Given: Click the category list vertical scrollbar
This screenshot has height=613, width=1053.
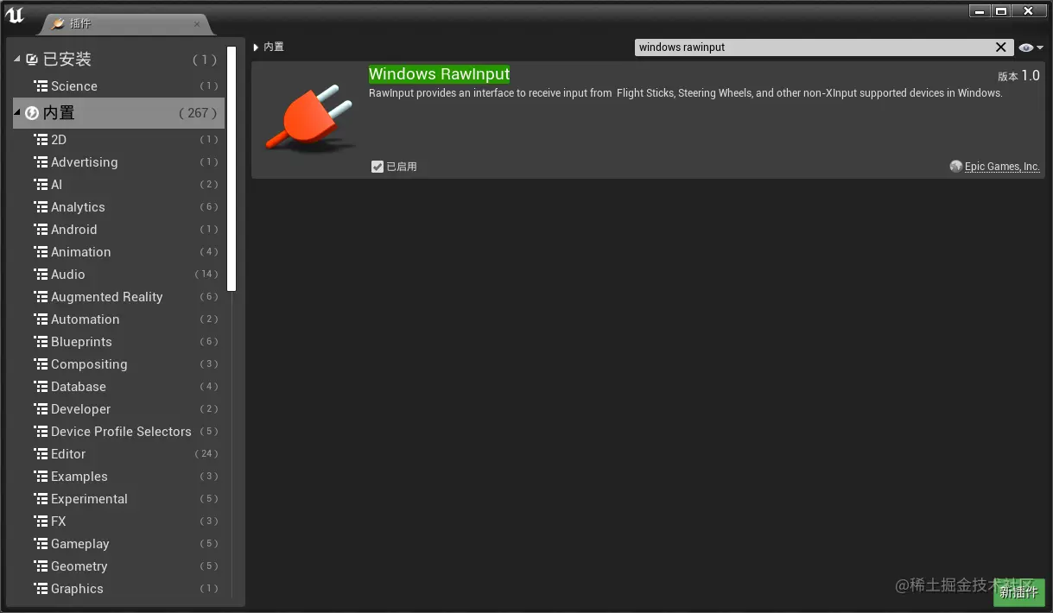Looking at the screenshot, I should pyautogui.click(x=232, y=169).
